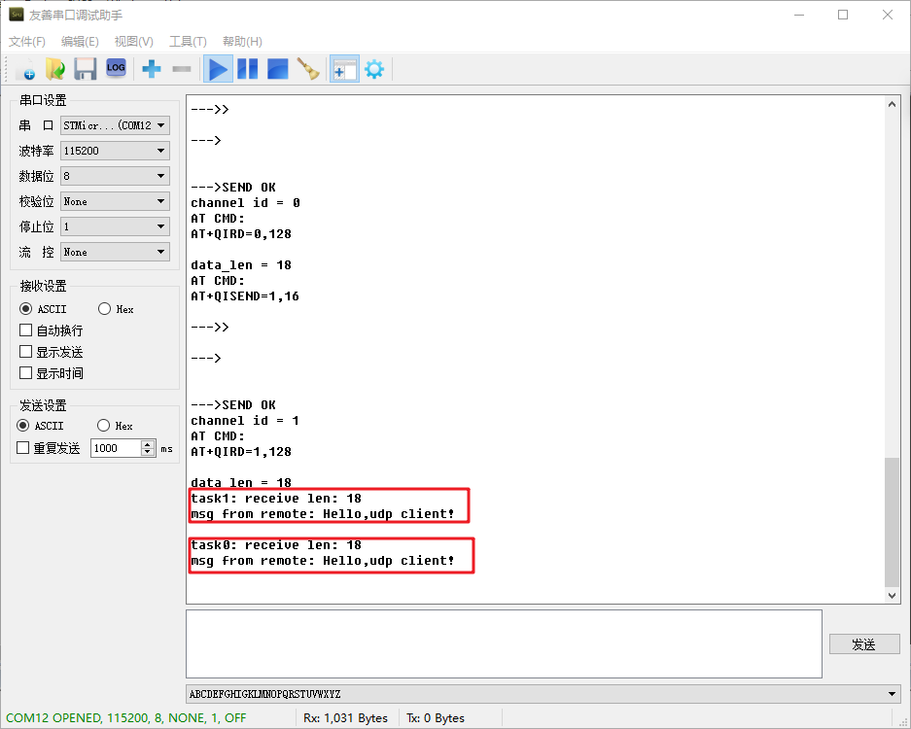Open settings via blue gear icon
911x729 pixels.
coord(374,69)
